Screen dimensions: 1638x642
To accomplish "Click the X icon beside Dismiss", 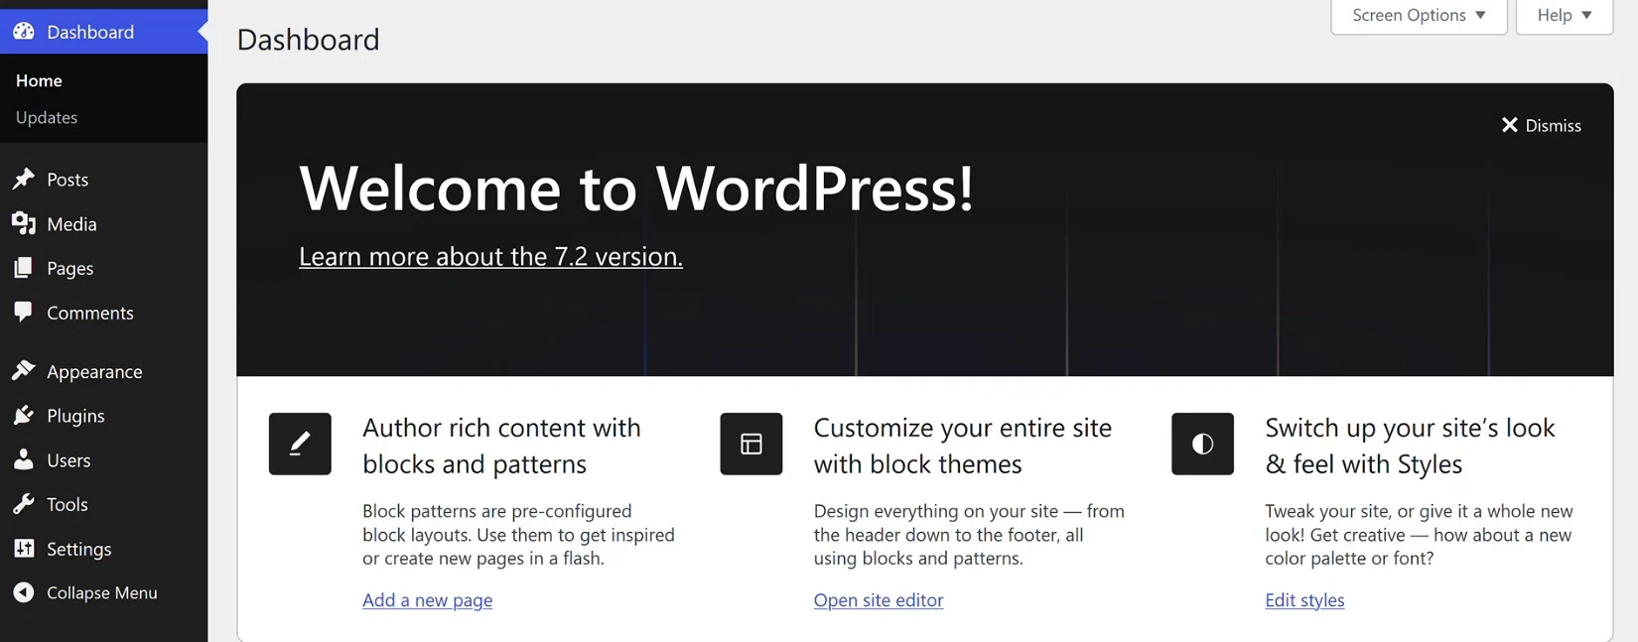I will tap(1509, 125).
